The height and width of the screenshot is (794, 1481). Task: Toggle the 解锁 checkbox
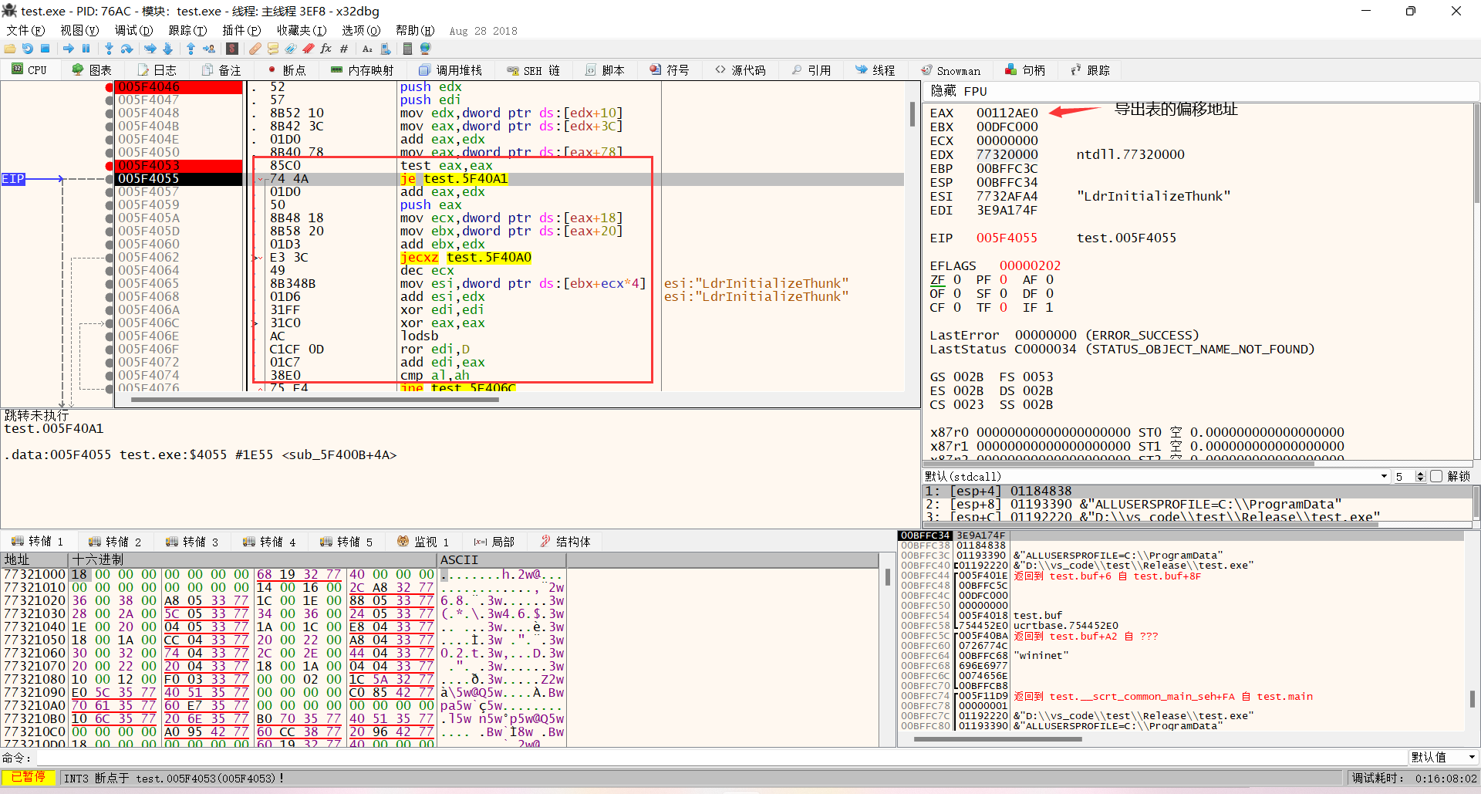[1436, 476]
